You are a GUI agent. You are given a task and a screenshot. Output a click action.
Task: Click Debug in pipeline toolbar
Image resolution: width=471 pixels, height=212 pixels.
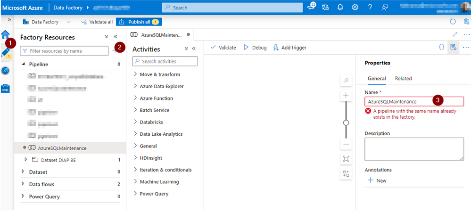point(255,48)
